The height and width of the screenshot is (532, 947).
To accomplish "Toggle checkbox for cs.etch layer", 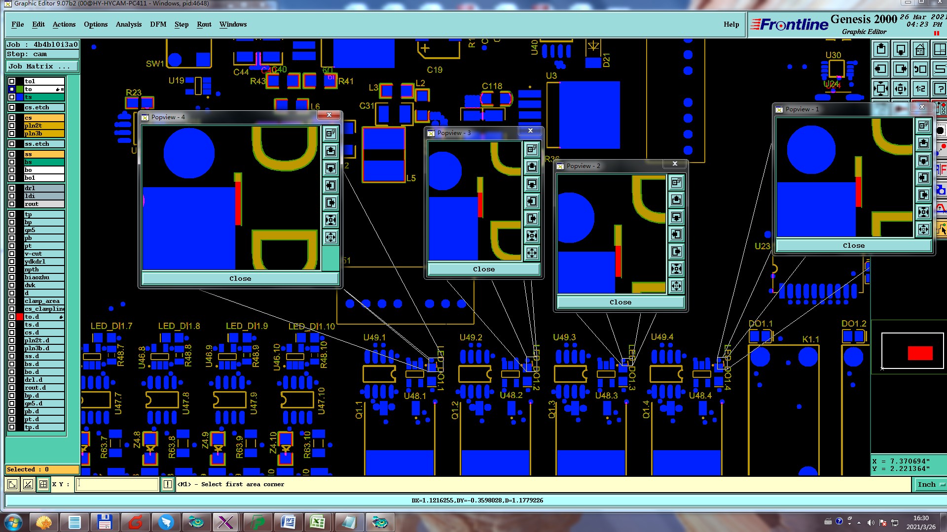I will 12,107.
